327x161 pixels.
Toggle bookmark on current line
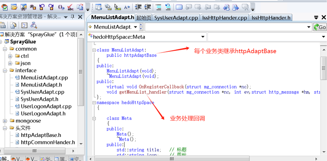(x=179, y=7)
